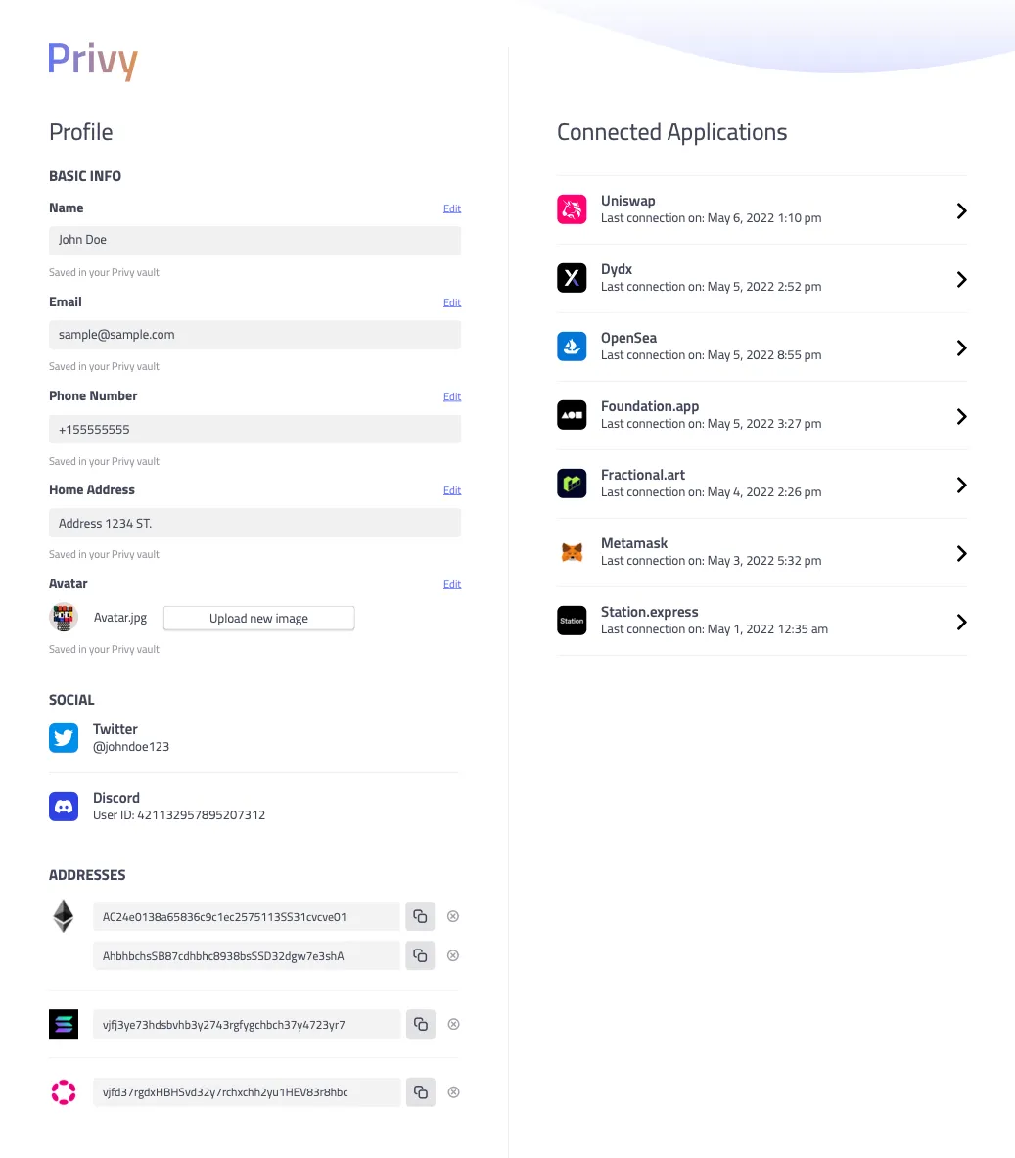Copy the Solana address starting with vjfj3ye
Screen dimensions: 1015x1158
[x=420, y=1025]
